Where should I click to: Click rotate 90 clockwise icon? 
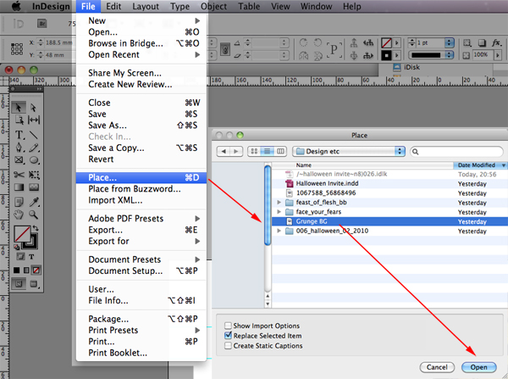pos(304,42)
